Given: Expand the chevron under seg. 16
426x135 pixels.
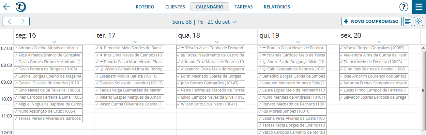Looking at the screenshot, I should [54, 42].
